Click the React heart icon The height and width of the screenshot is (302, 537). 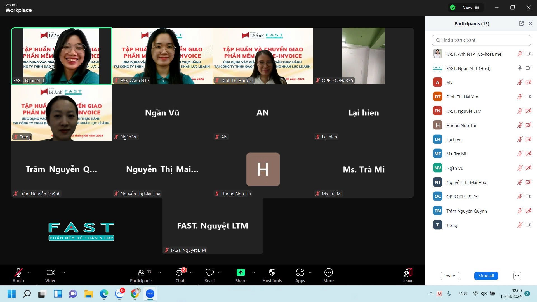tap(209, 273)
